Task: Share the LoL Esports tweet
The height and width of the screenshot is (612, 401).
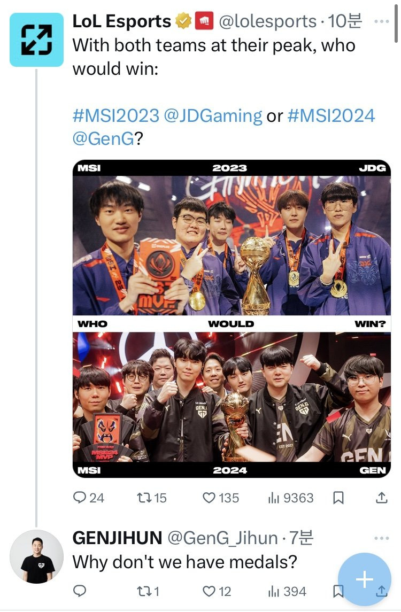Action: coord(381,497)
